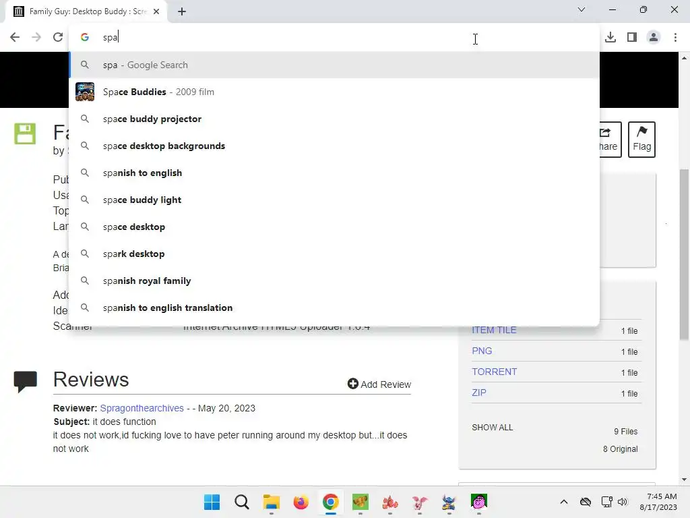
Task: Go forward with the browser forward arrow
Action: point(36,37)
